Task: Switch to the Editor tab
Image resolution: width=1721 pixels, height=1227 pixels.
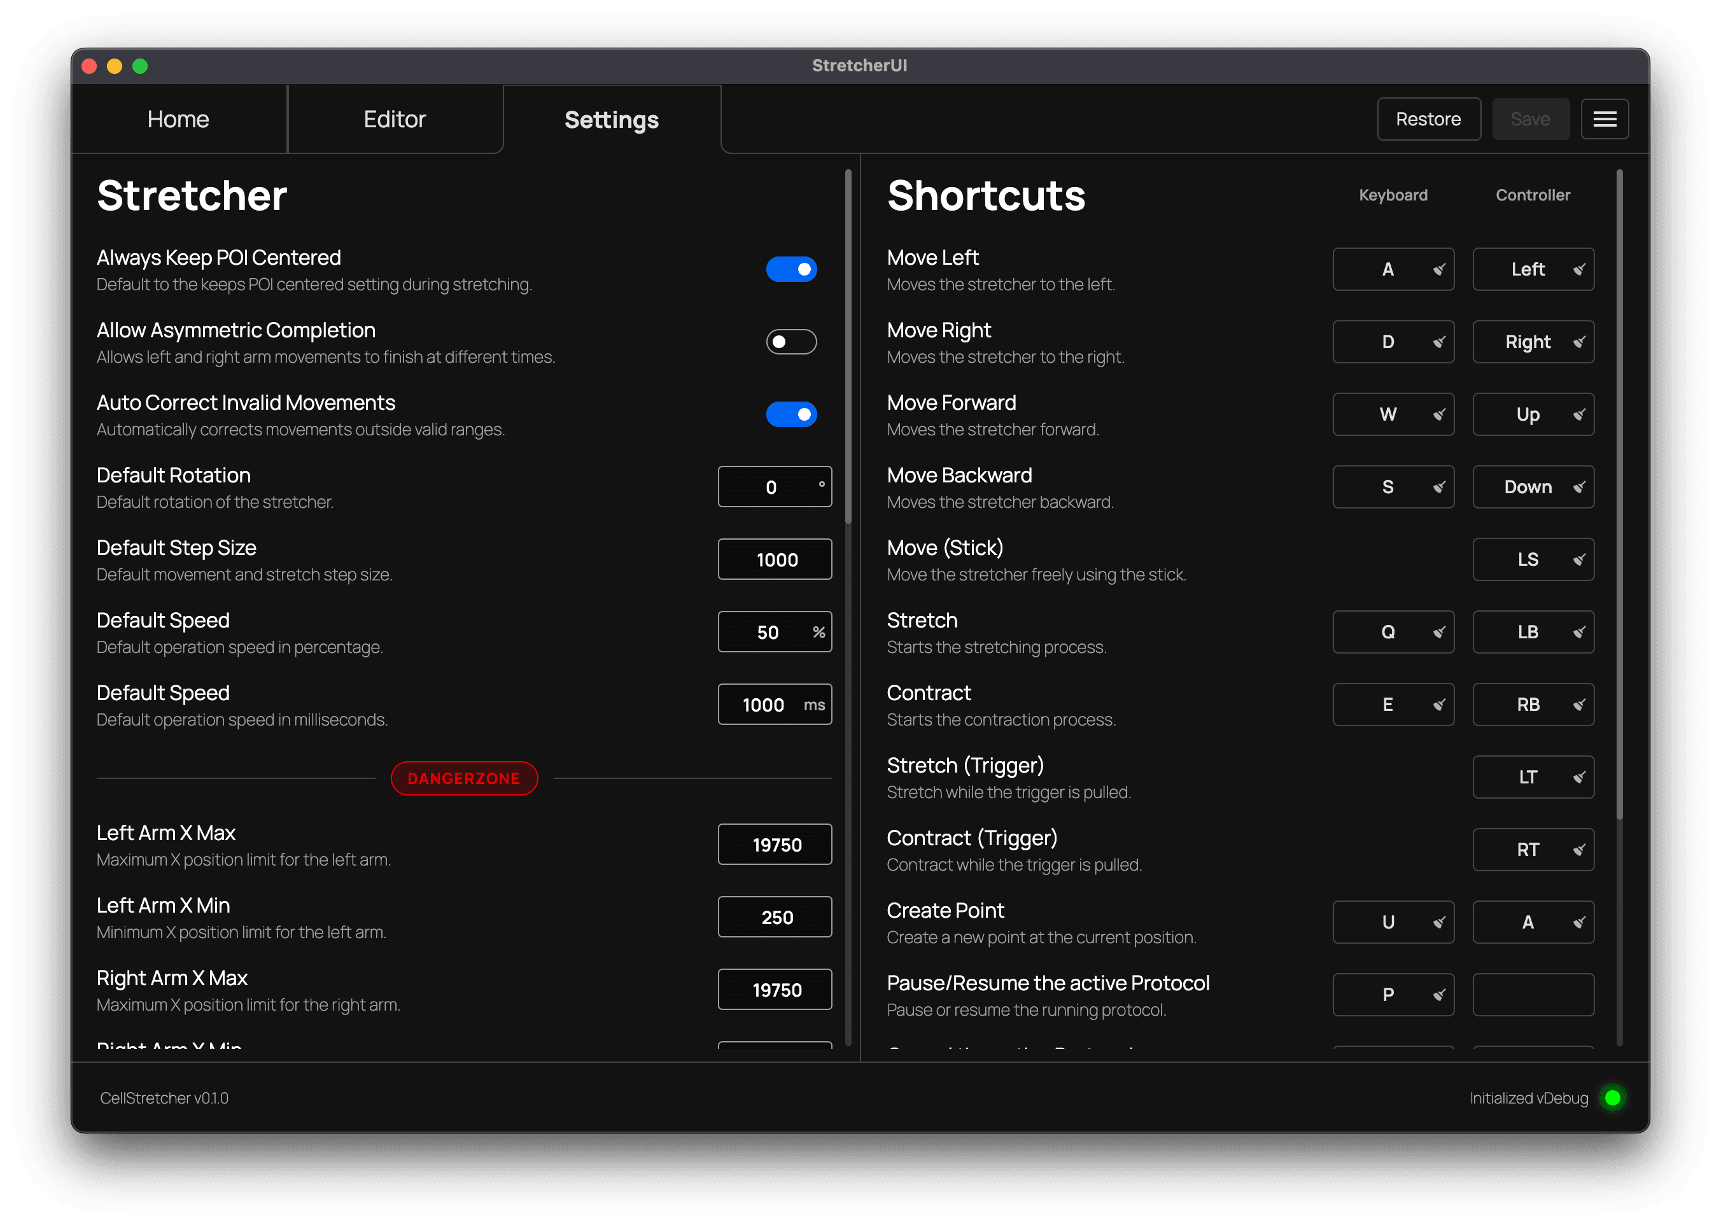Action: pos(395,120)
